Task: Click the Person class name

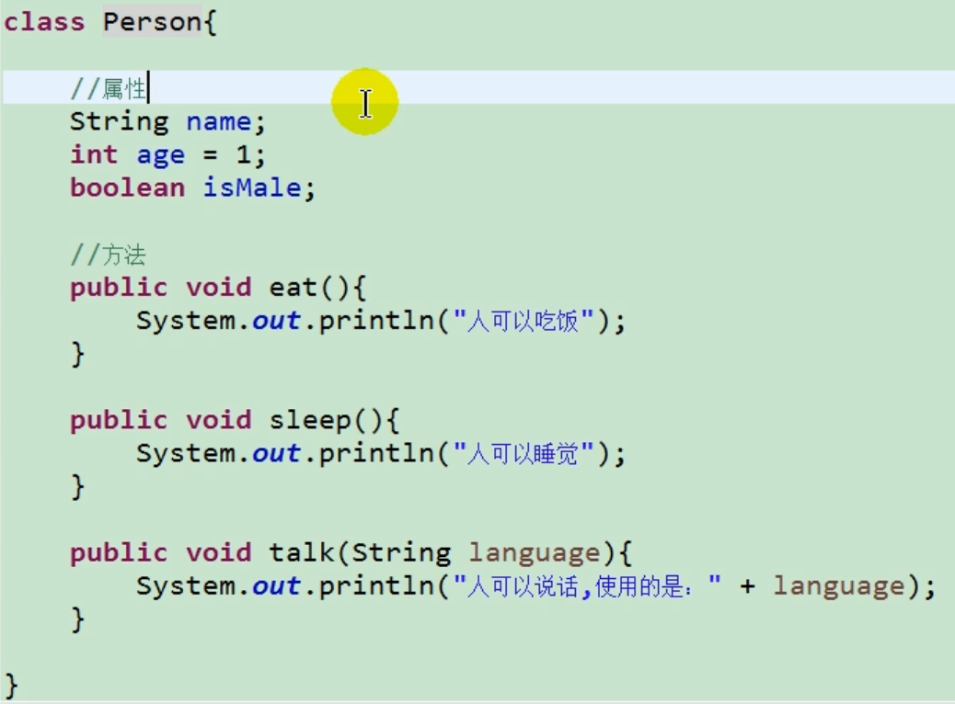Action: [152, 22]
